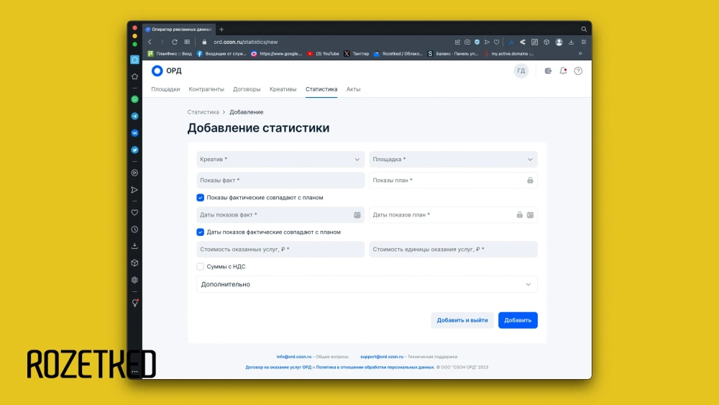
Task: Uncheck Даты показов фактические совпадают с планом
Action: tap(201, 232)
